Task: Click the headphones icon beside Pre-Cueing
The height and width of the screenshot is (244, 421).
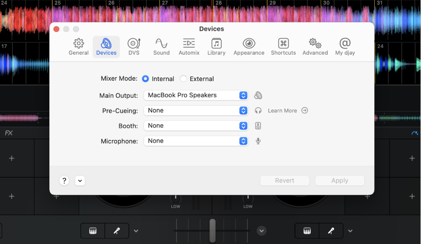Action: coord(258,111)
